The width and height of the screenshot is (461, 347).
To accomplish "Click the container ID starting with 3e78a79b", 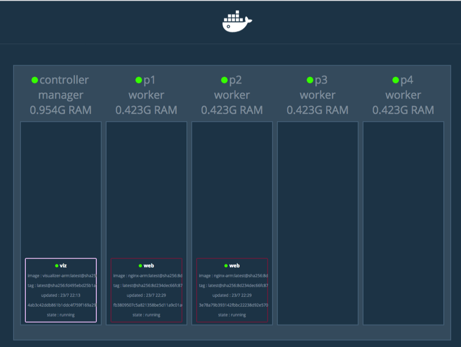I will (232, 305).
